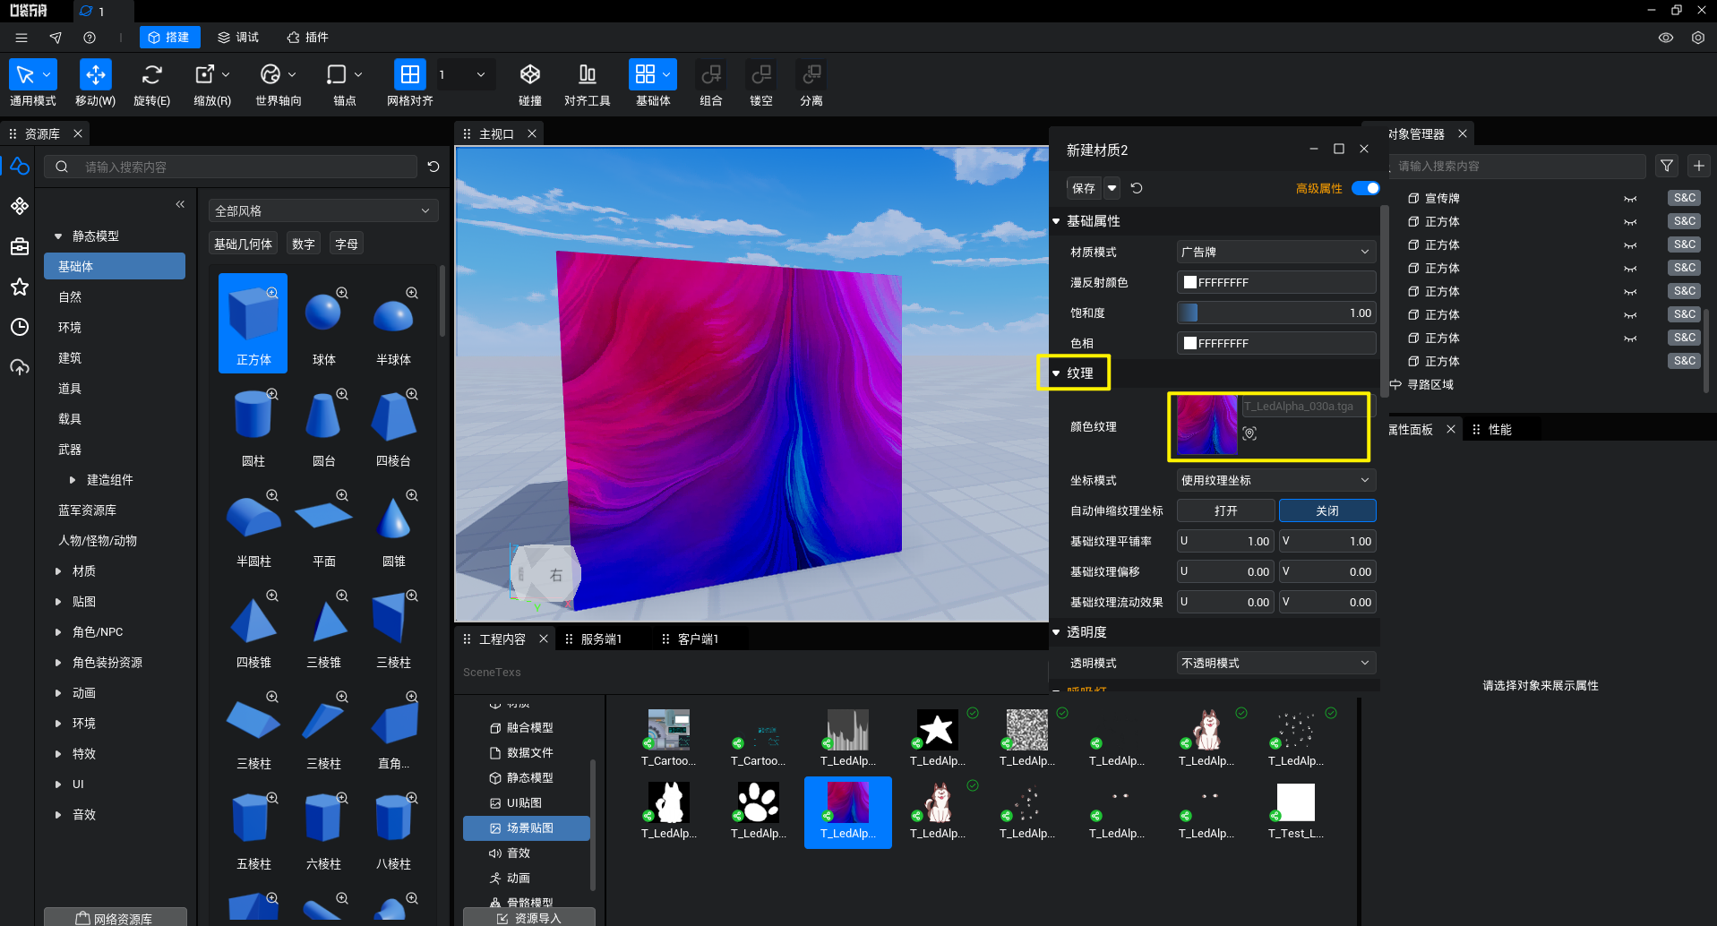Open the 保存 save options arrow
Screen dimensions: 1717x926
[x=1112, y=188]
